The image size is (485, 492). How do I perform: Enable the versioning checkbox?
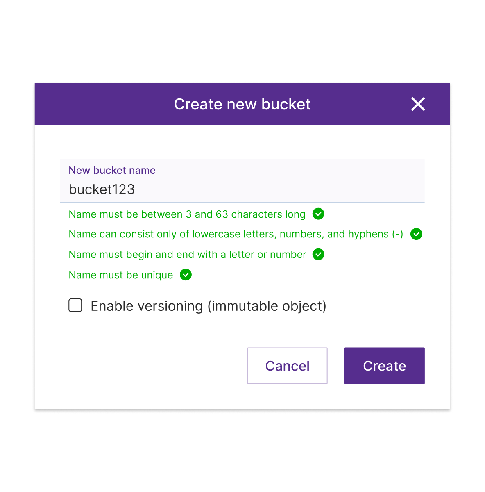[x=75, y=305]
